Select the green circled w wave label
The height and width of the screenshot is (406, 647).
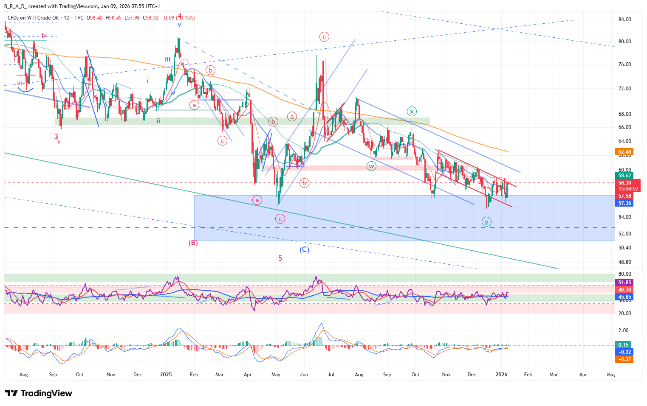(371, 166)
